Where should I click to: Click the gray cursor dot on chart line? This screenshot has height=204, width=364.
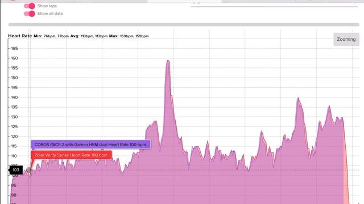pos(29,170)
